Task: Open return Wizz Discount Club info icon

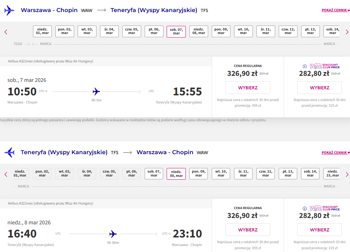Action: point(305,208)
